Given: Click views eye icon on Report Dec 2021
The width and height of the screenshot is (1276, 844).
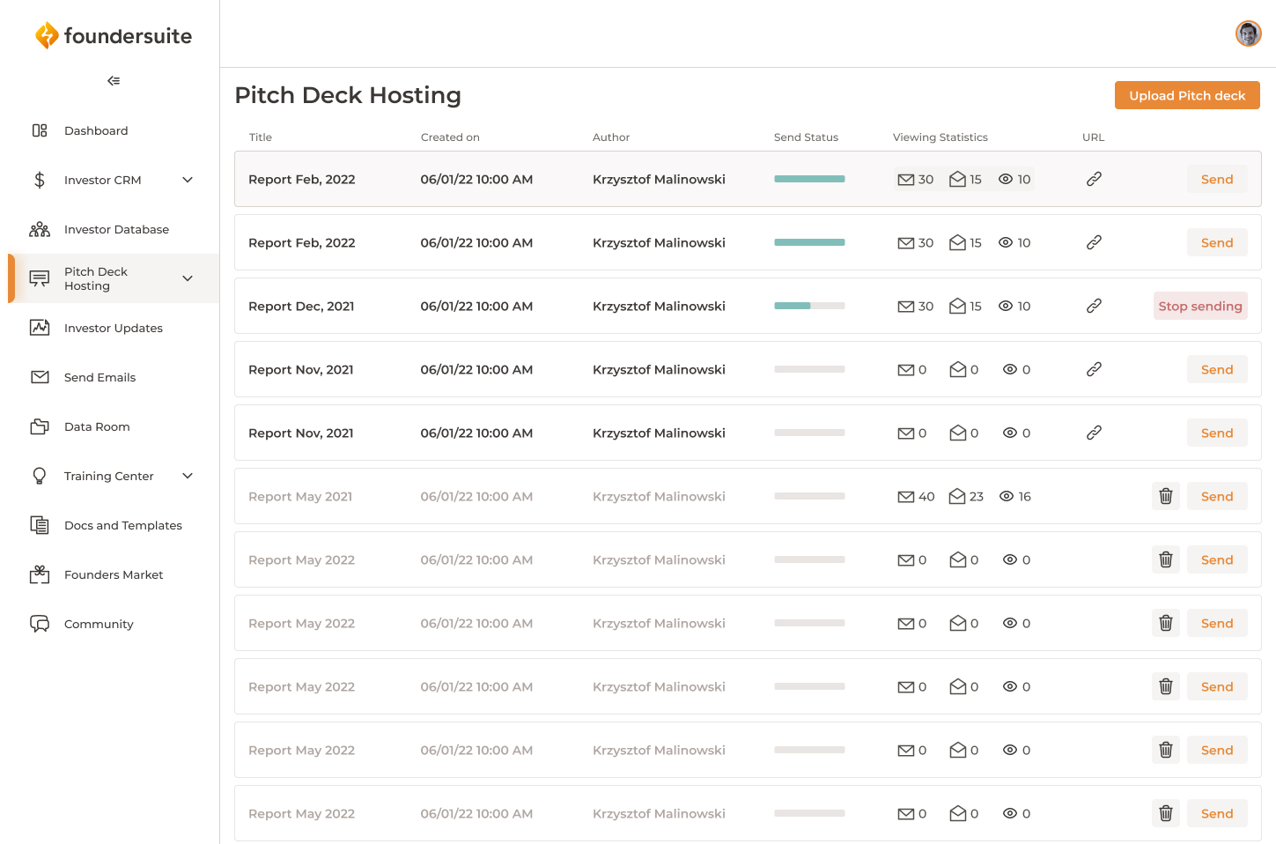Looking at the screenshot, I should (1006, 306).
